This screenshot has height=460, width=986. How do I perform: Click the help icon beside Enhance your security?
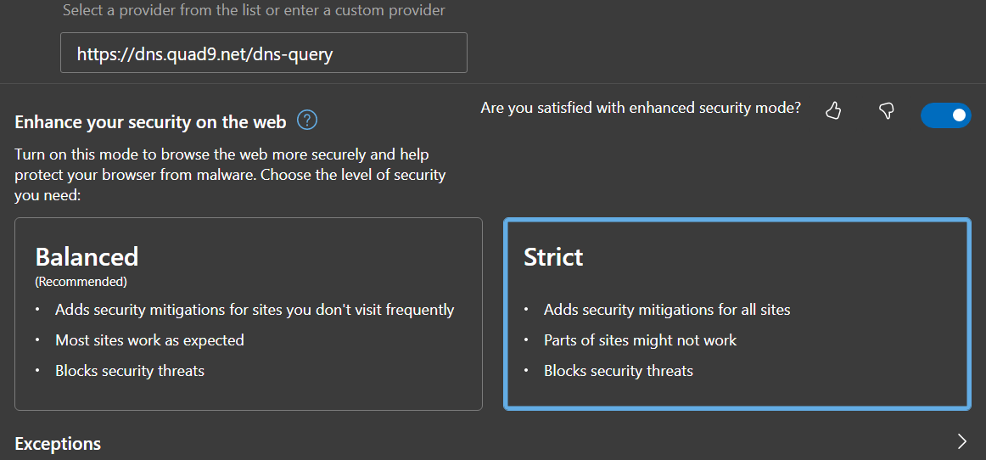coord(307,121)
